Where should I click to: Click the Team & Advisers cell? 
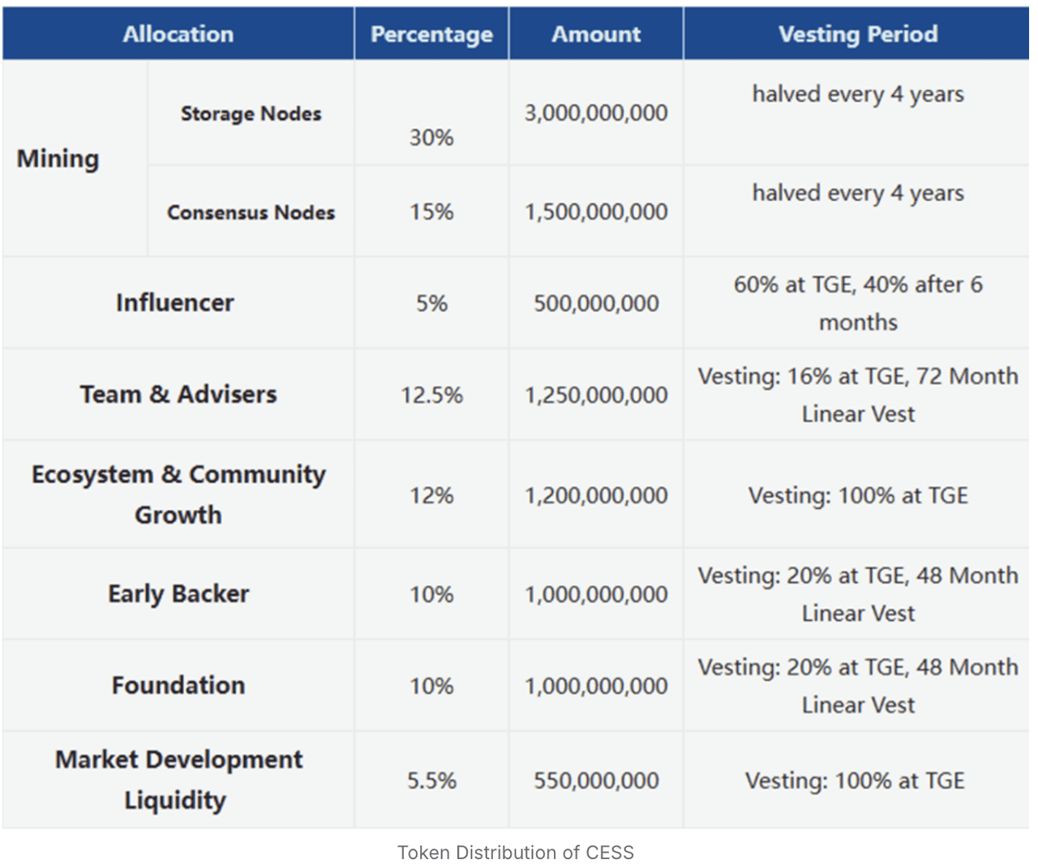click(x=178, y=395)
